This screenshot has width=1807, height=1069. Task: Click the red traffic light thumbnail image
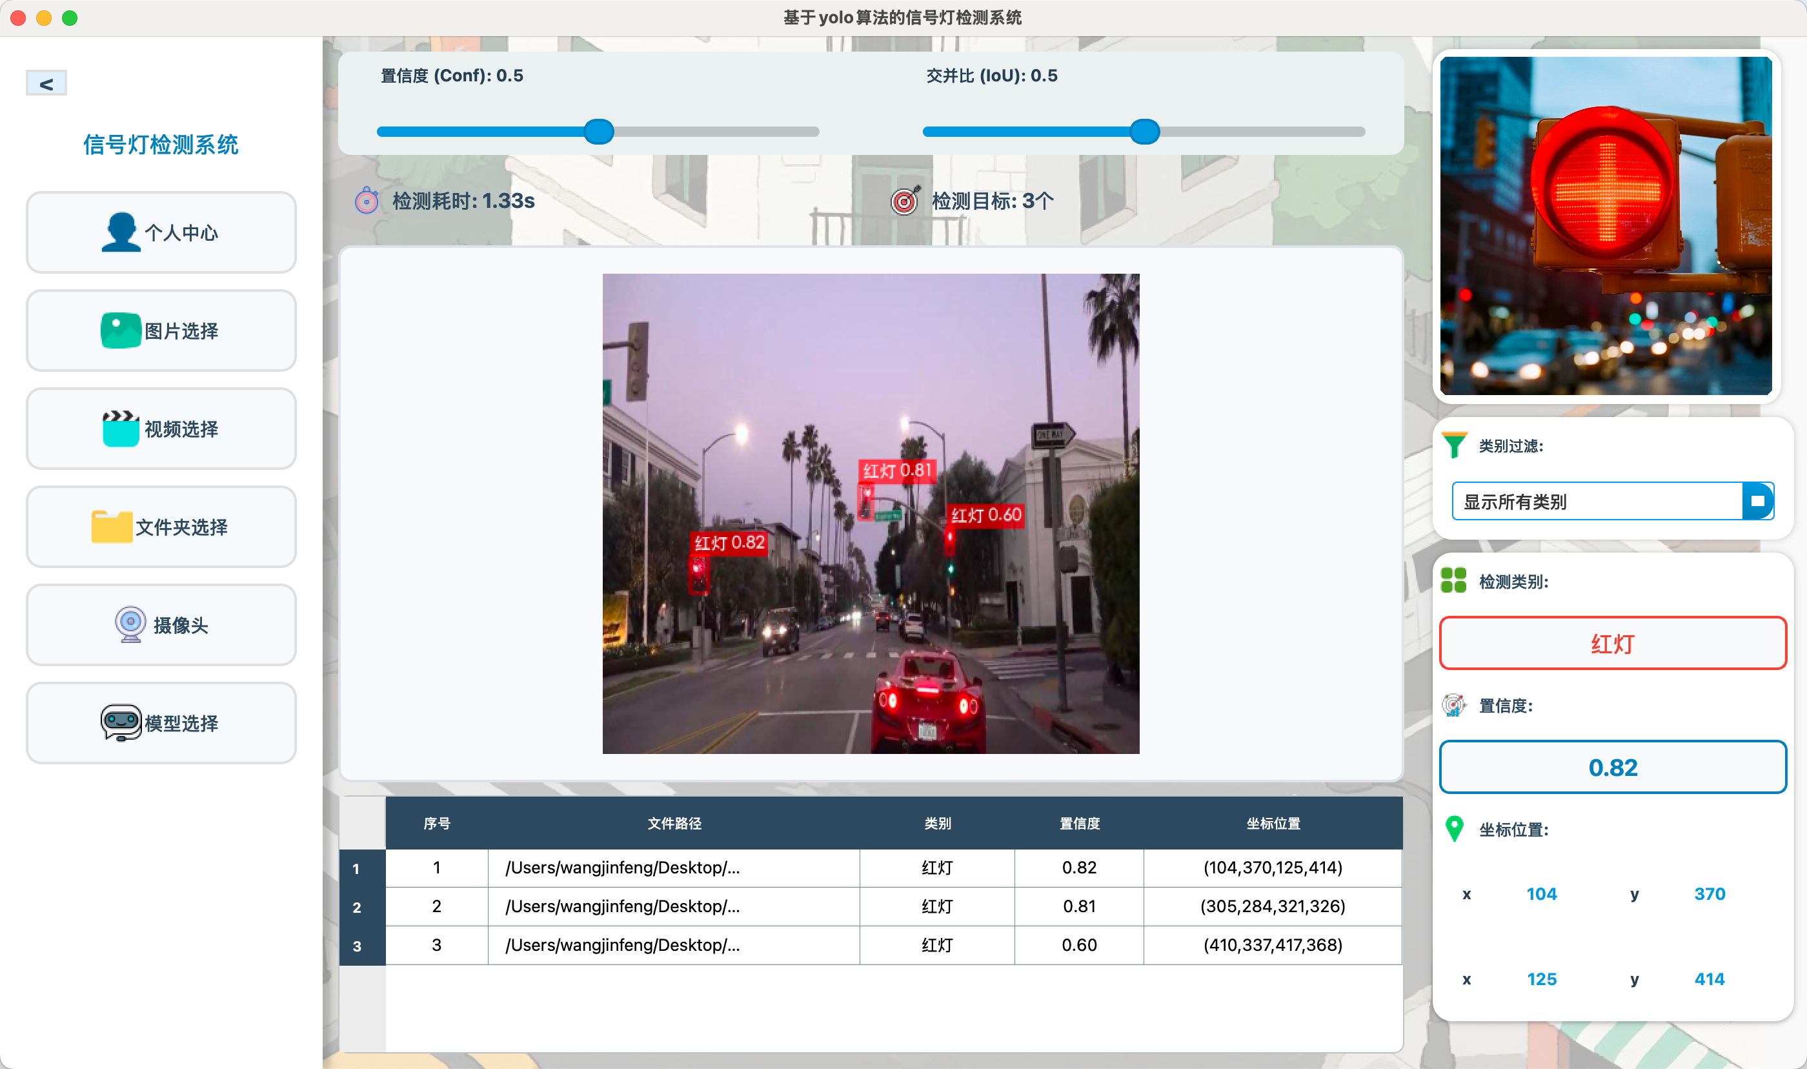(1606, 225)
